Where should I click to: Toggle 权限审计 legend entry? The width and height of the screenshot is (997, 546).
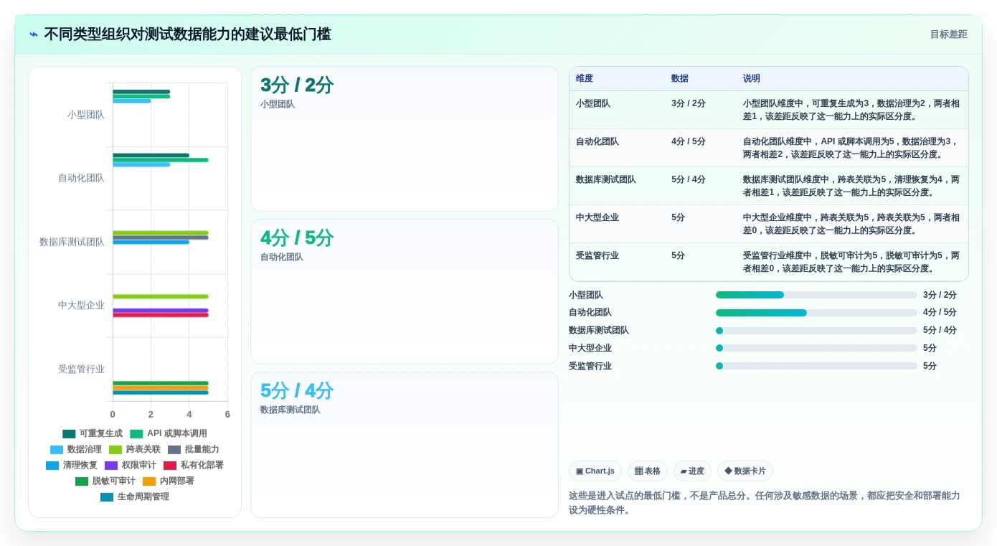pyautogui.click(x=131, y=465)
